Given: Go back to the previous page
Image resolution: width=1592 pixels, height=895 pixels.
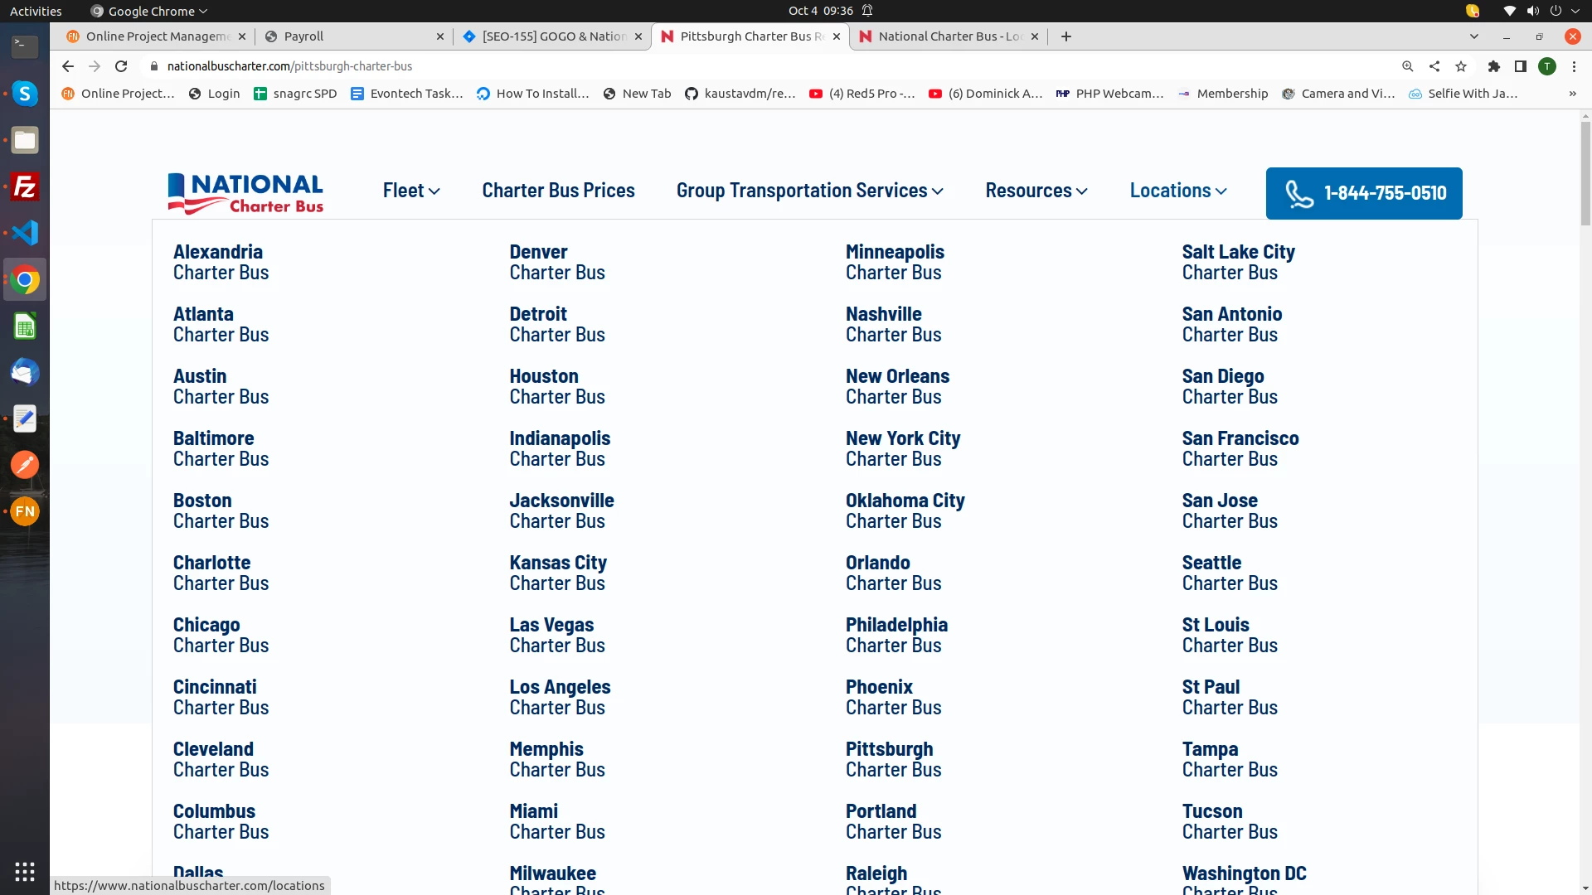Looking at the screenshot, I should pyautogui.click(x=68, y=66).
